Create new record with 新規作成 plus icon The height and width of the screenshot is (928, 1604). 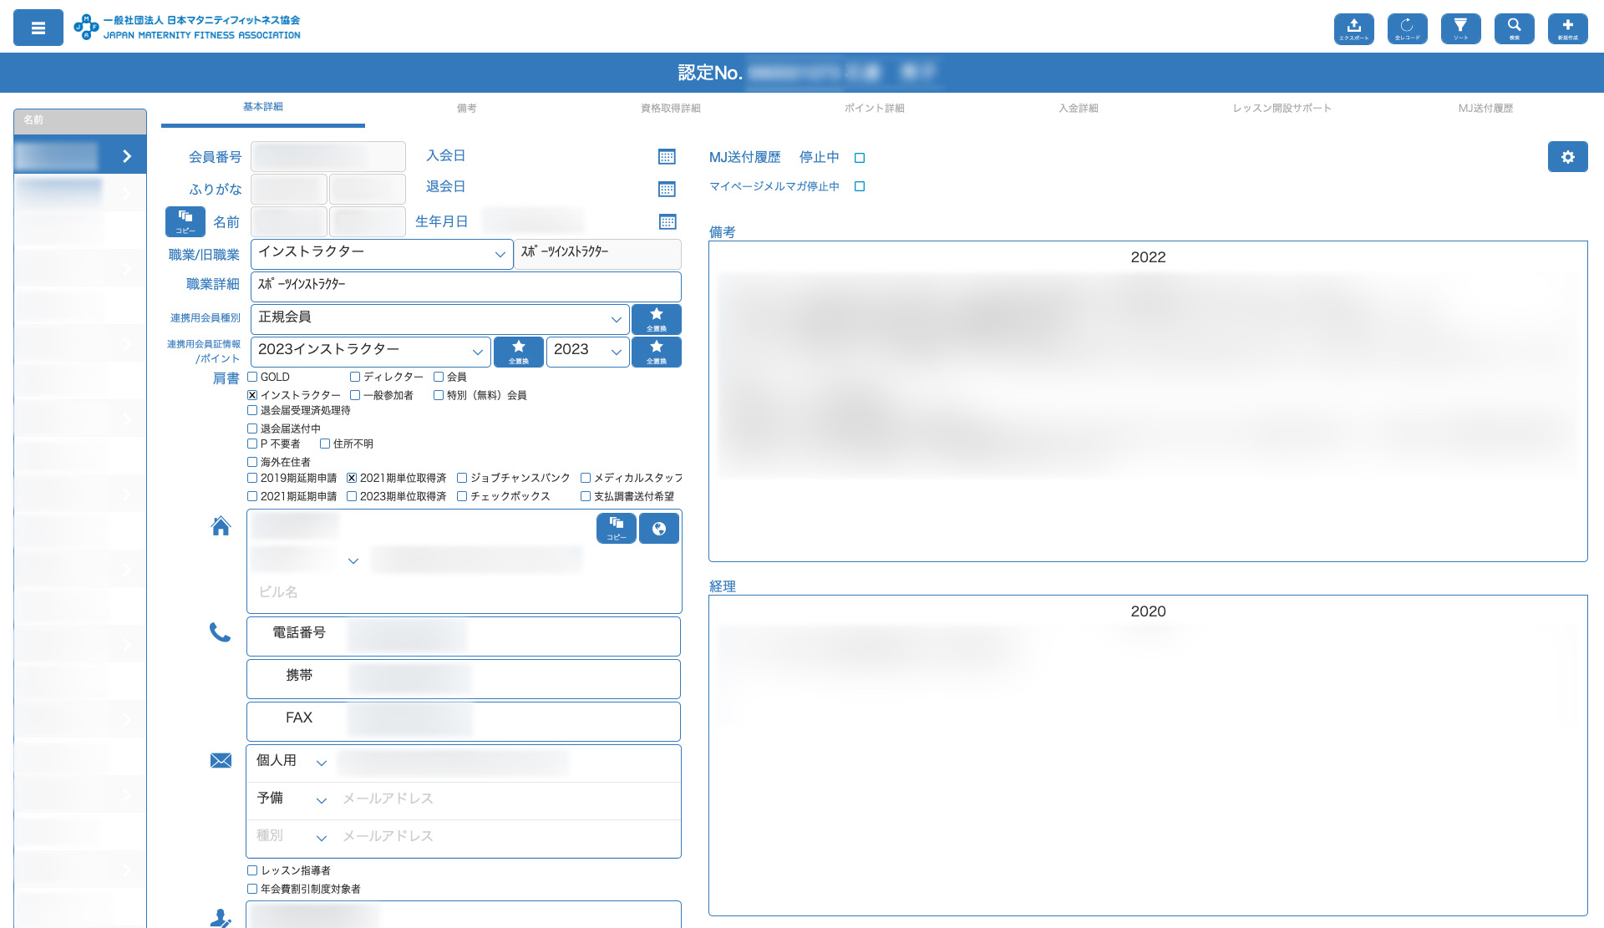[x=1567, y=28]
